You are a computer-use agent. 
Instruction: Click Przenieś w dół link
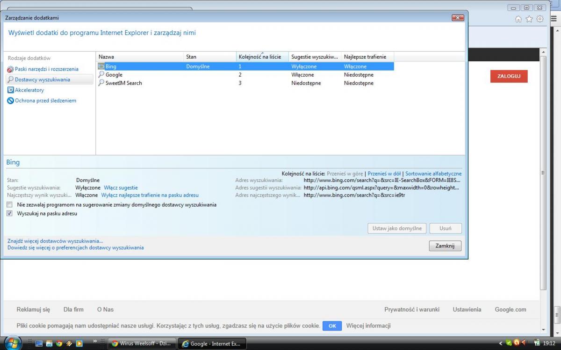point(384,174)
